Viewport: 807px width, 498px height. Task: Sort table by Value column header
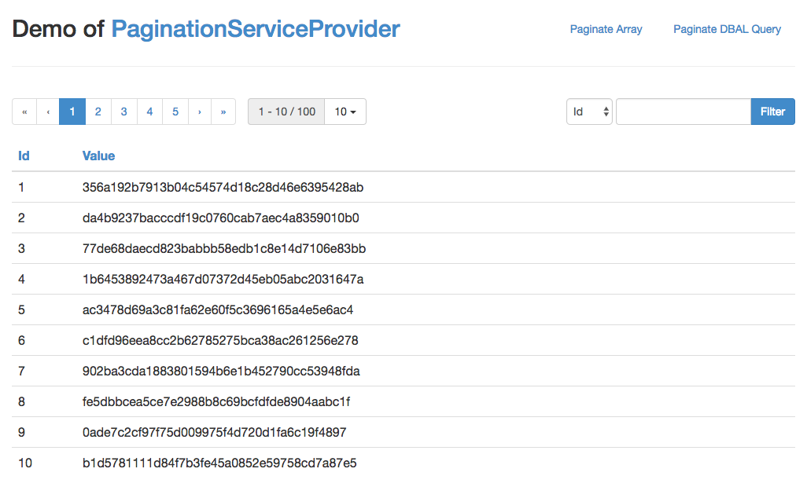99,156
